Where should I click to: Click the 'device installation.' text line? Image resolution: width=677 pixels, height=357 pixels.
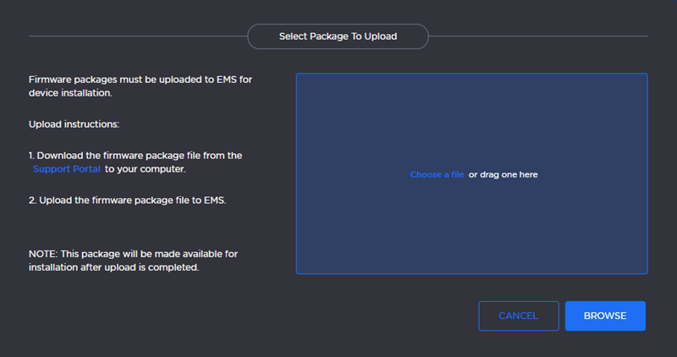70,92
